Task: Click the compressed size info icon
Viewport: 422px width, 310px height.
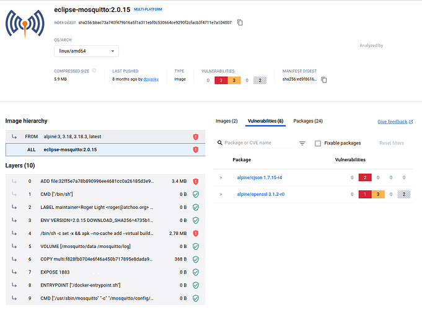Action: point(94,71)
